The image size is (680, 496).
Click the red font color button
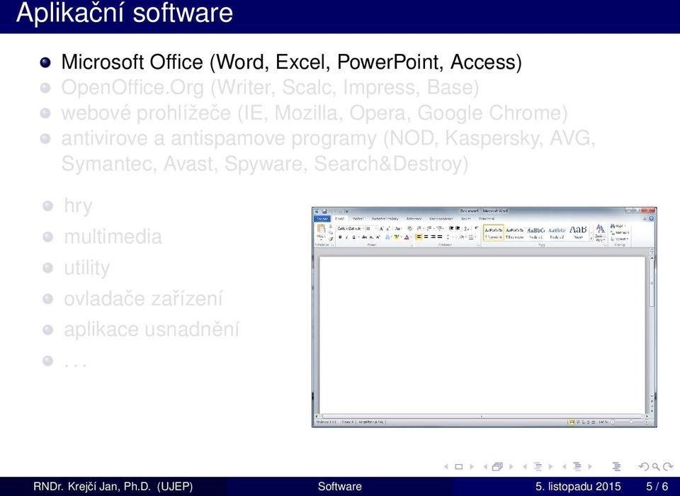tap(407, 237)
